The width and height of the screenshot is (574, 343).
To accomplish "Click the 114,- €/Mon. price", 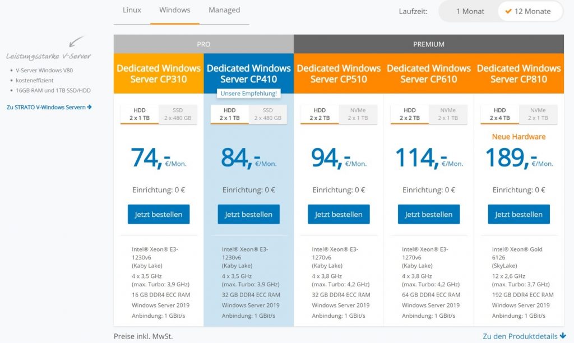I will point(429,158).
